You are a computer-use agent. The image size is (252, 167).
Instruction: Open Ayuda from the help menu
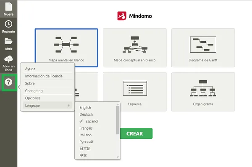(x=47, y=69)
